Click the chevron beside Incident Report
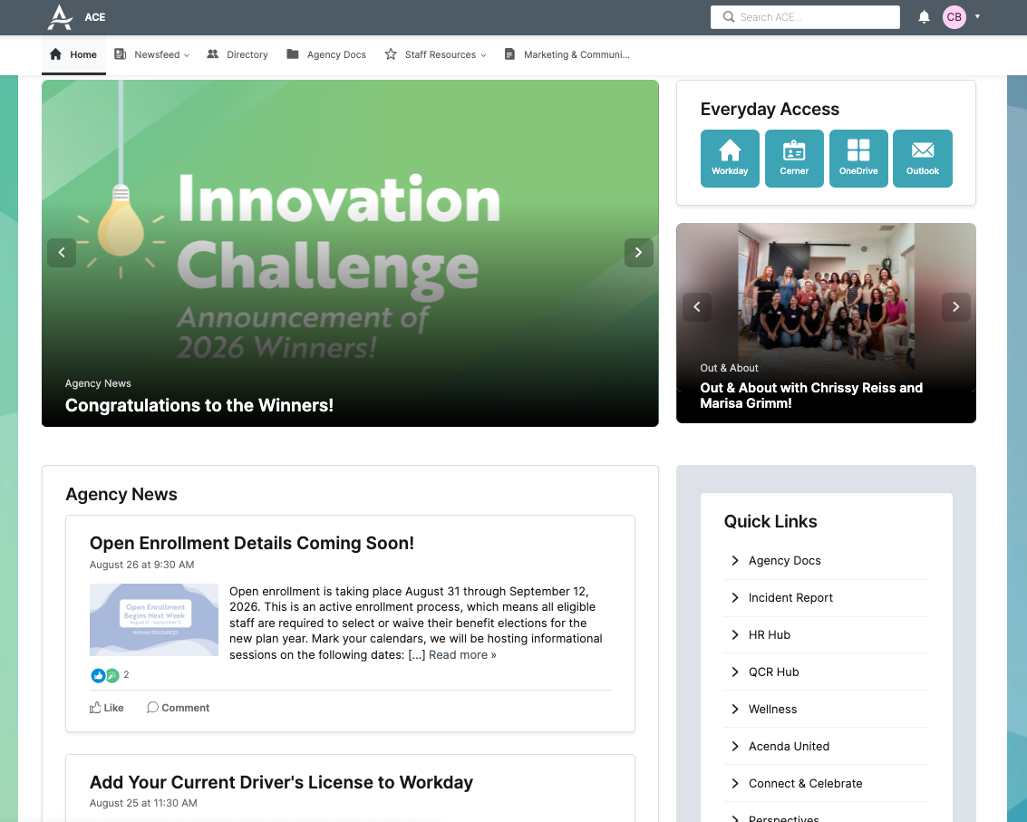 click(735, 597)
